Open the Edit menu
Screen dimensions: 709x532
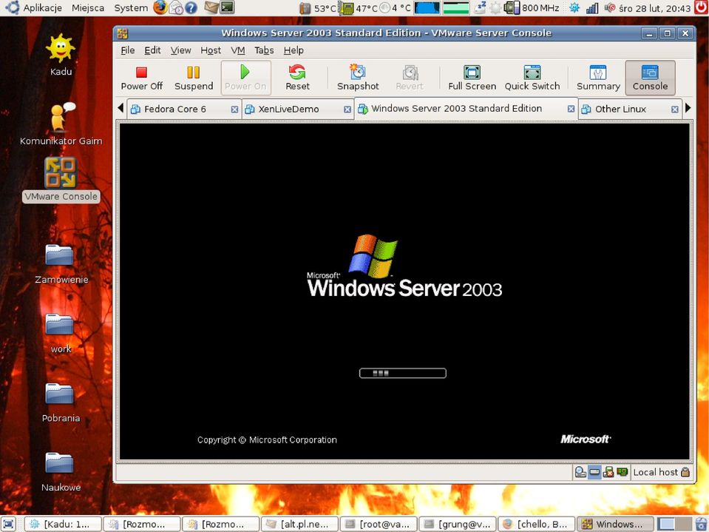coord(152,50)
